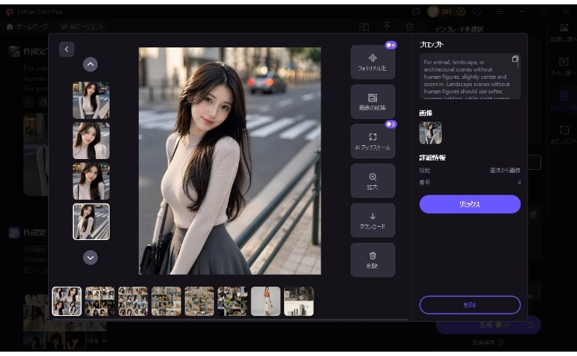Open the fourth bottom strip thumbnail
The height and width of the screenshot is (356, 577).
click(x=166, y=301)
